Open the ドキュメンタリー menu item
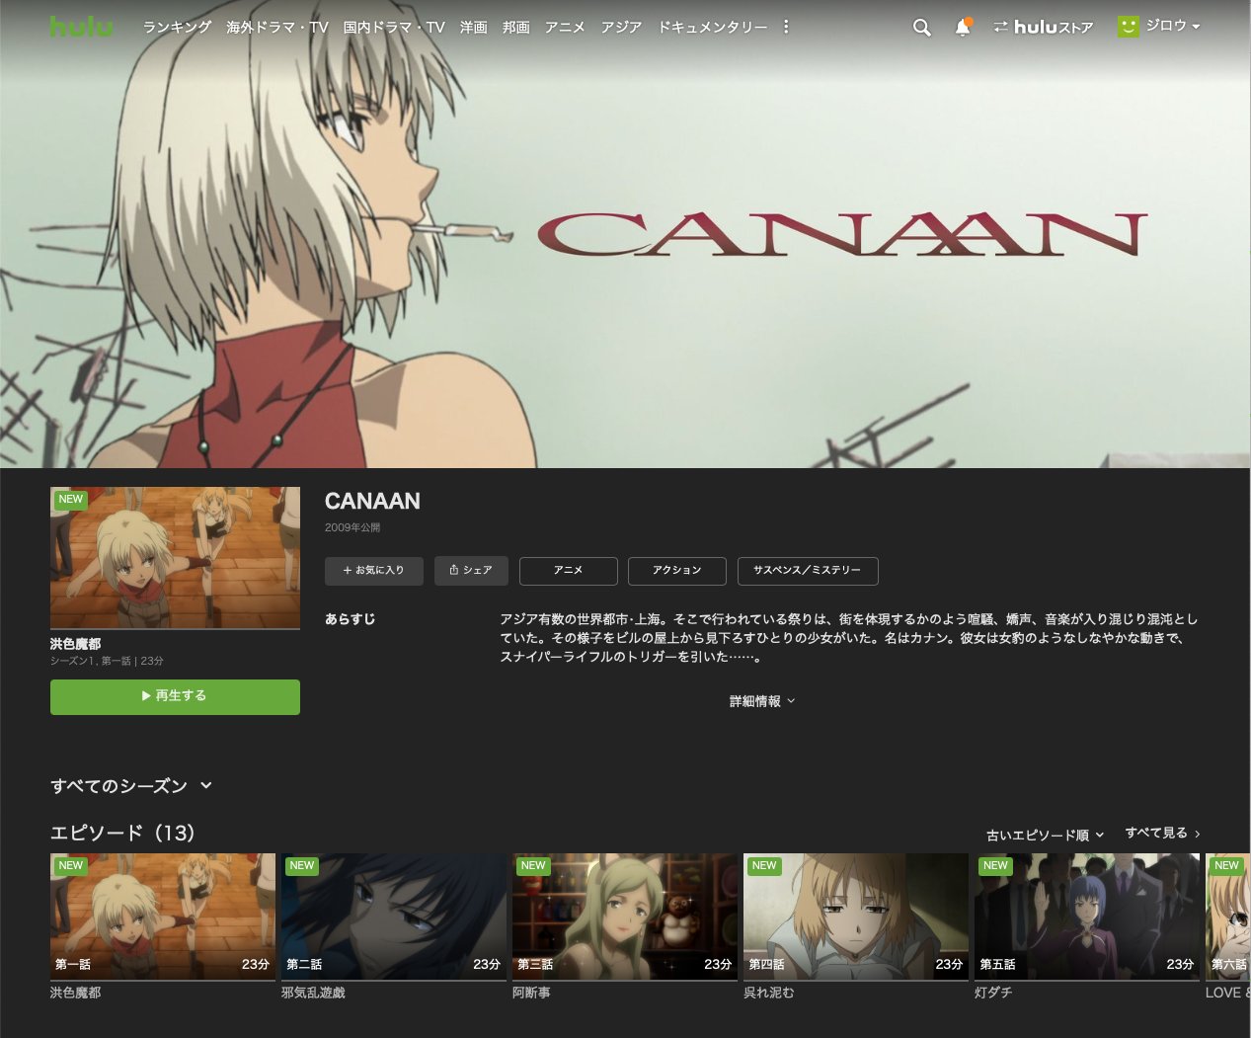 click(711, 28)
